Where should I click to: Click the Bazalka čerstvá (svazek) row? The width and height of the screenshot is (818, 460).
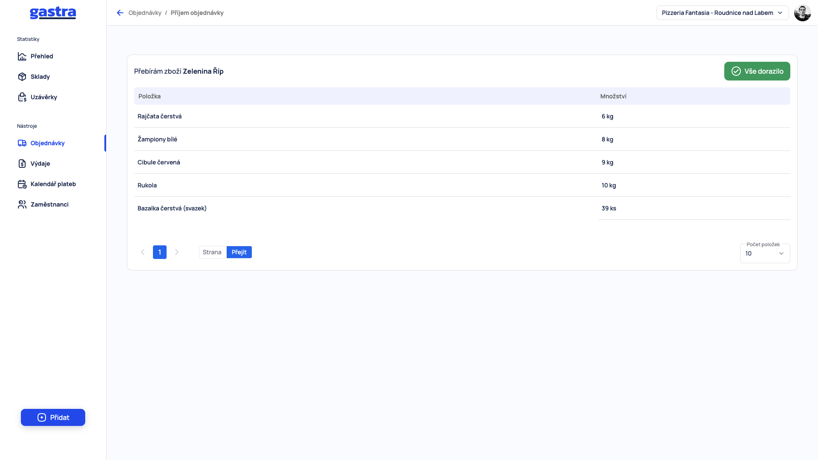coord(462,208)
